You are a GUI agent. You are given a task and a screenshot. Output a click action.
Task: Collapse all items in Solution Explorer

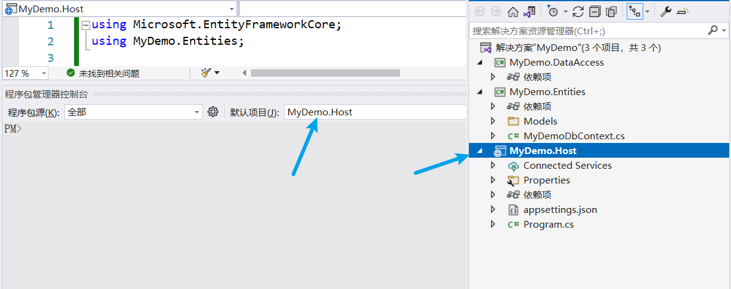595,12
